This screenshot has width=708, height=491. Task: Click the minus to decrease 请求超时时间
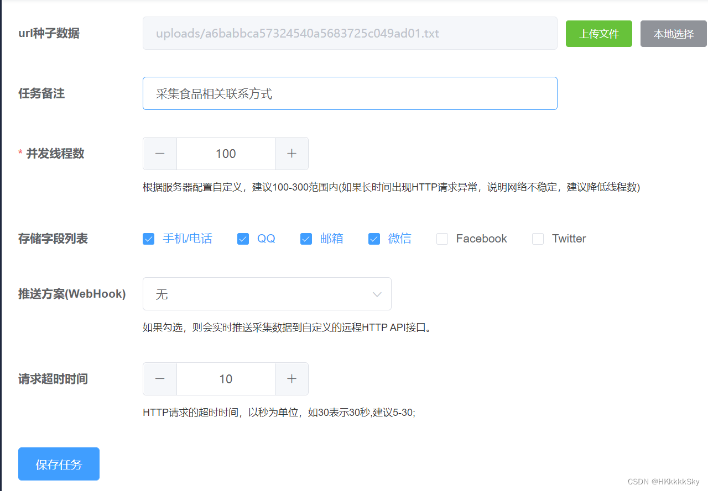159,379
